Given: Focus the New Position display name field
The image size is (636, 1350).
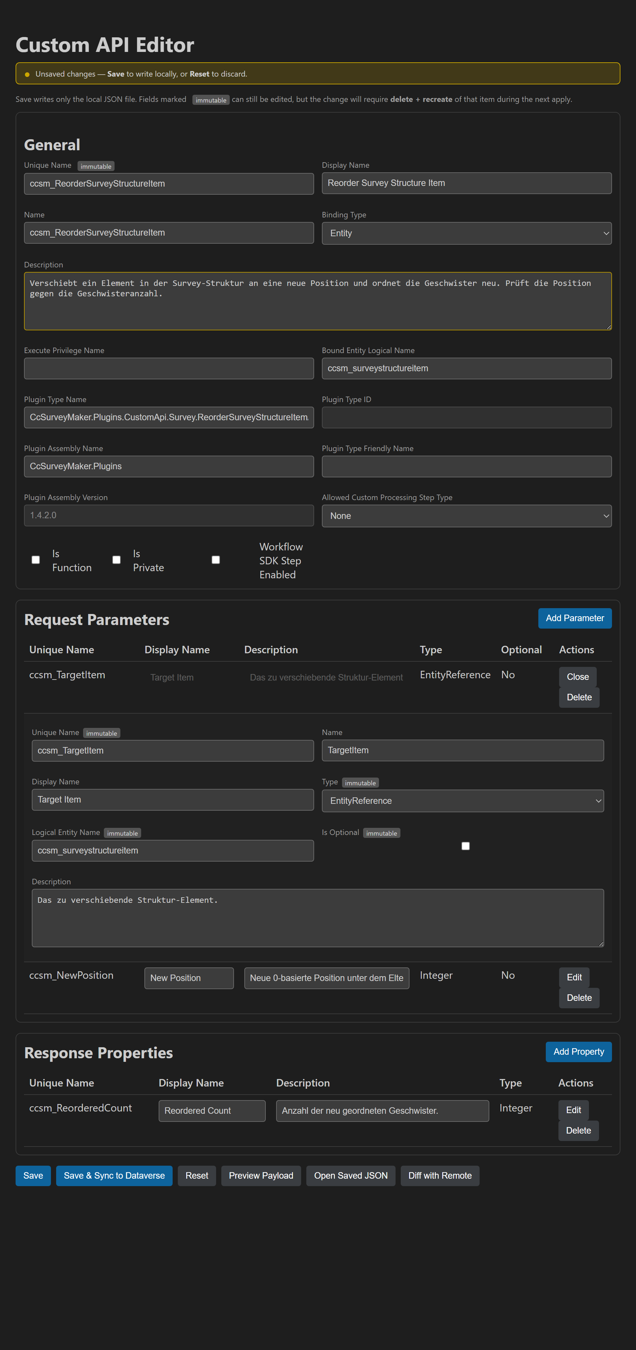Looking at the screenshot, I should [189, 978].
